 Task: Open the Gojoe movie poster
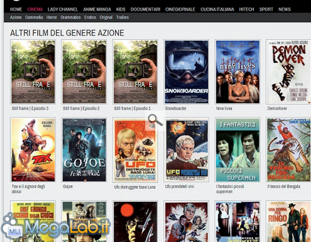pos(84,150)
